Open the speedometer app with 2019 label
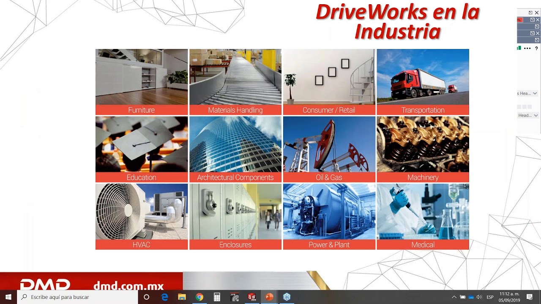This screenshot has height=304, width=541. pyautogui.click(x=235, y=297)
